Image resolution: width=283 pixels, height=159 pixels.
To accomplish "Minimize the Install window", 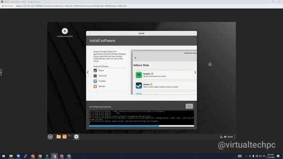I will tap(194, 34).
